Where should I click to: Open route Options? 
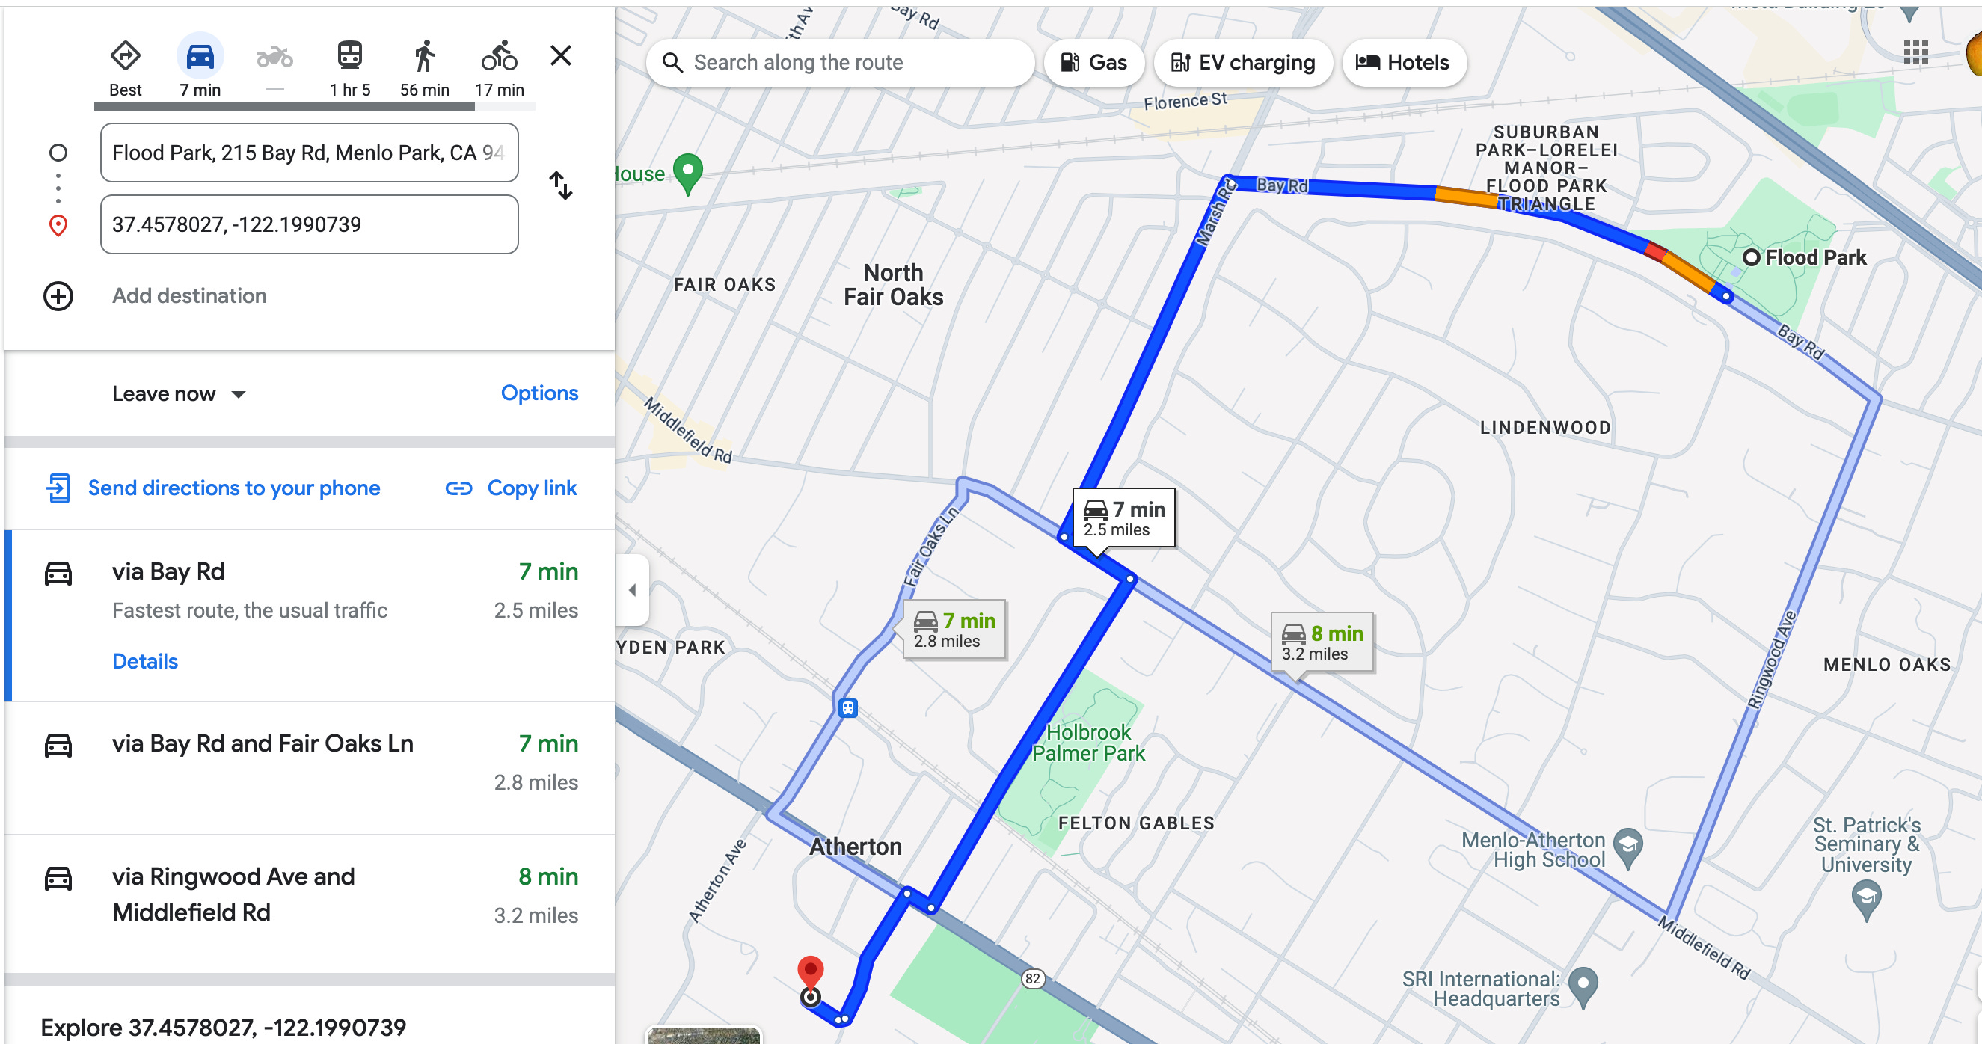click(x=539, y=393)
